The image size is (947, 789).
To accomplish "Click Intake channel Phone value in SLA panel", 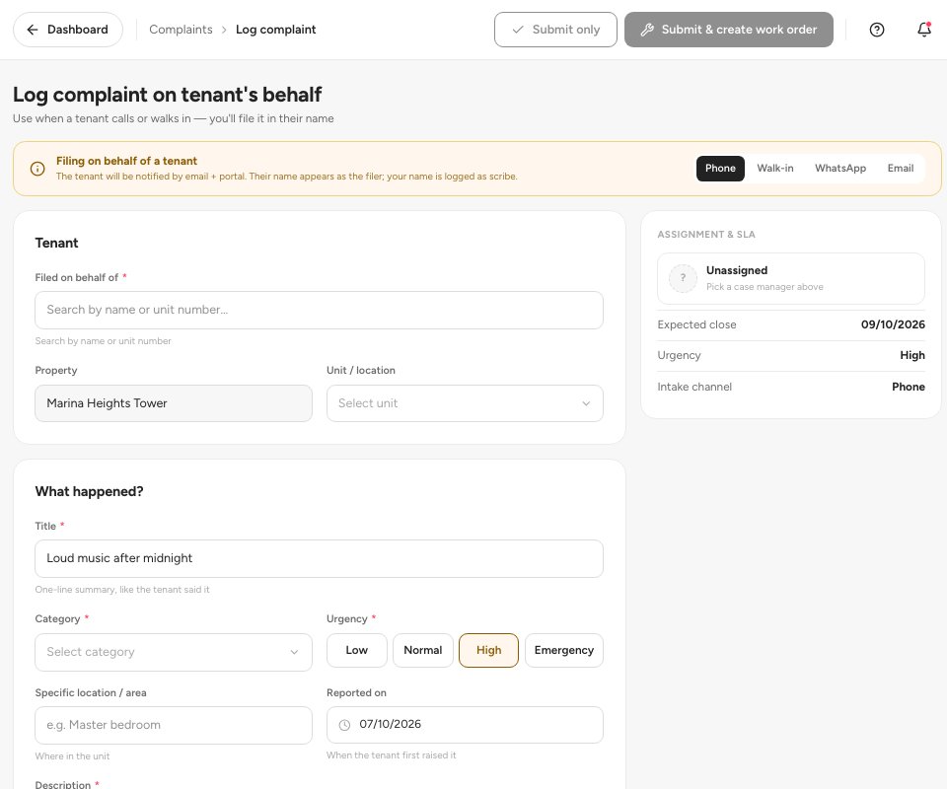I will [x=909, y=387].
